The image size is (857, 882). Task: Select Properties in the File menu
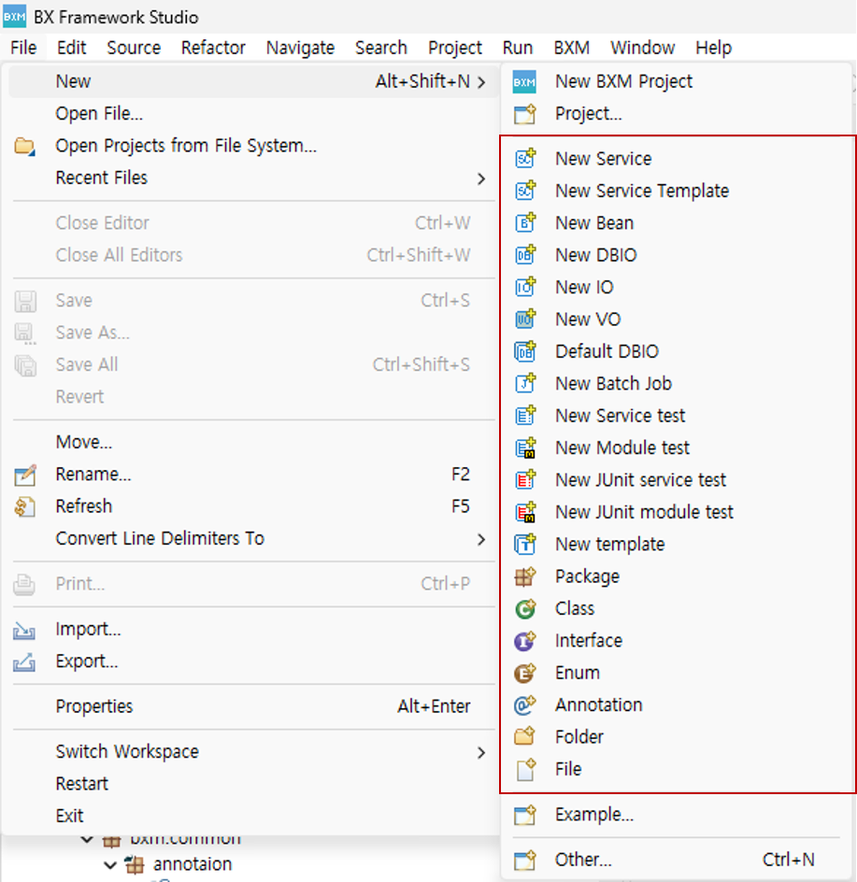(93, 706)
